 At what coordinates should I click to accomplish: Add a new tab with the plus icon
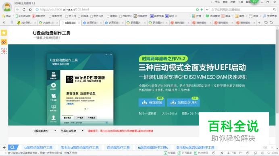point(259,23)
